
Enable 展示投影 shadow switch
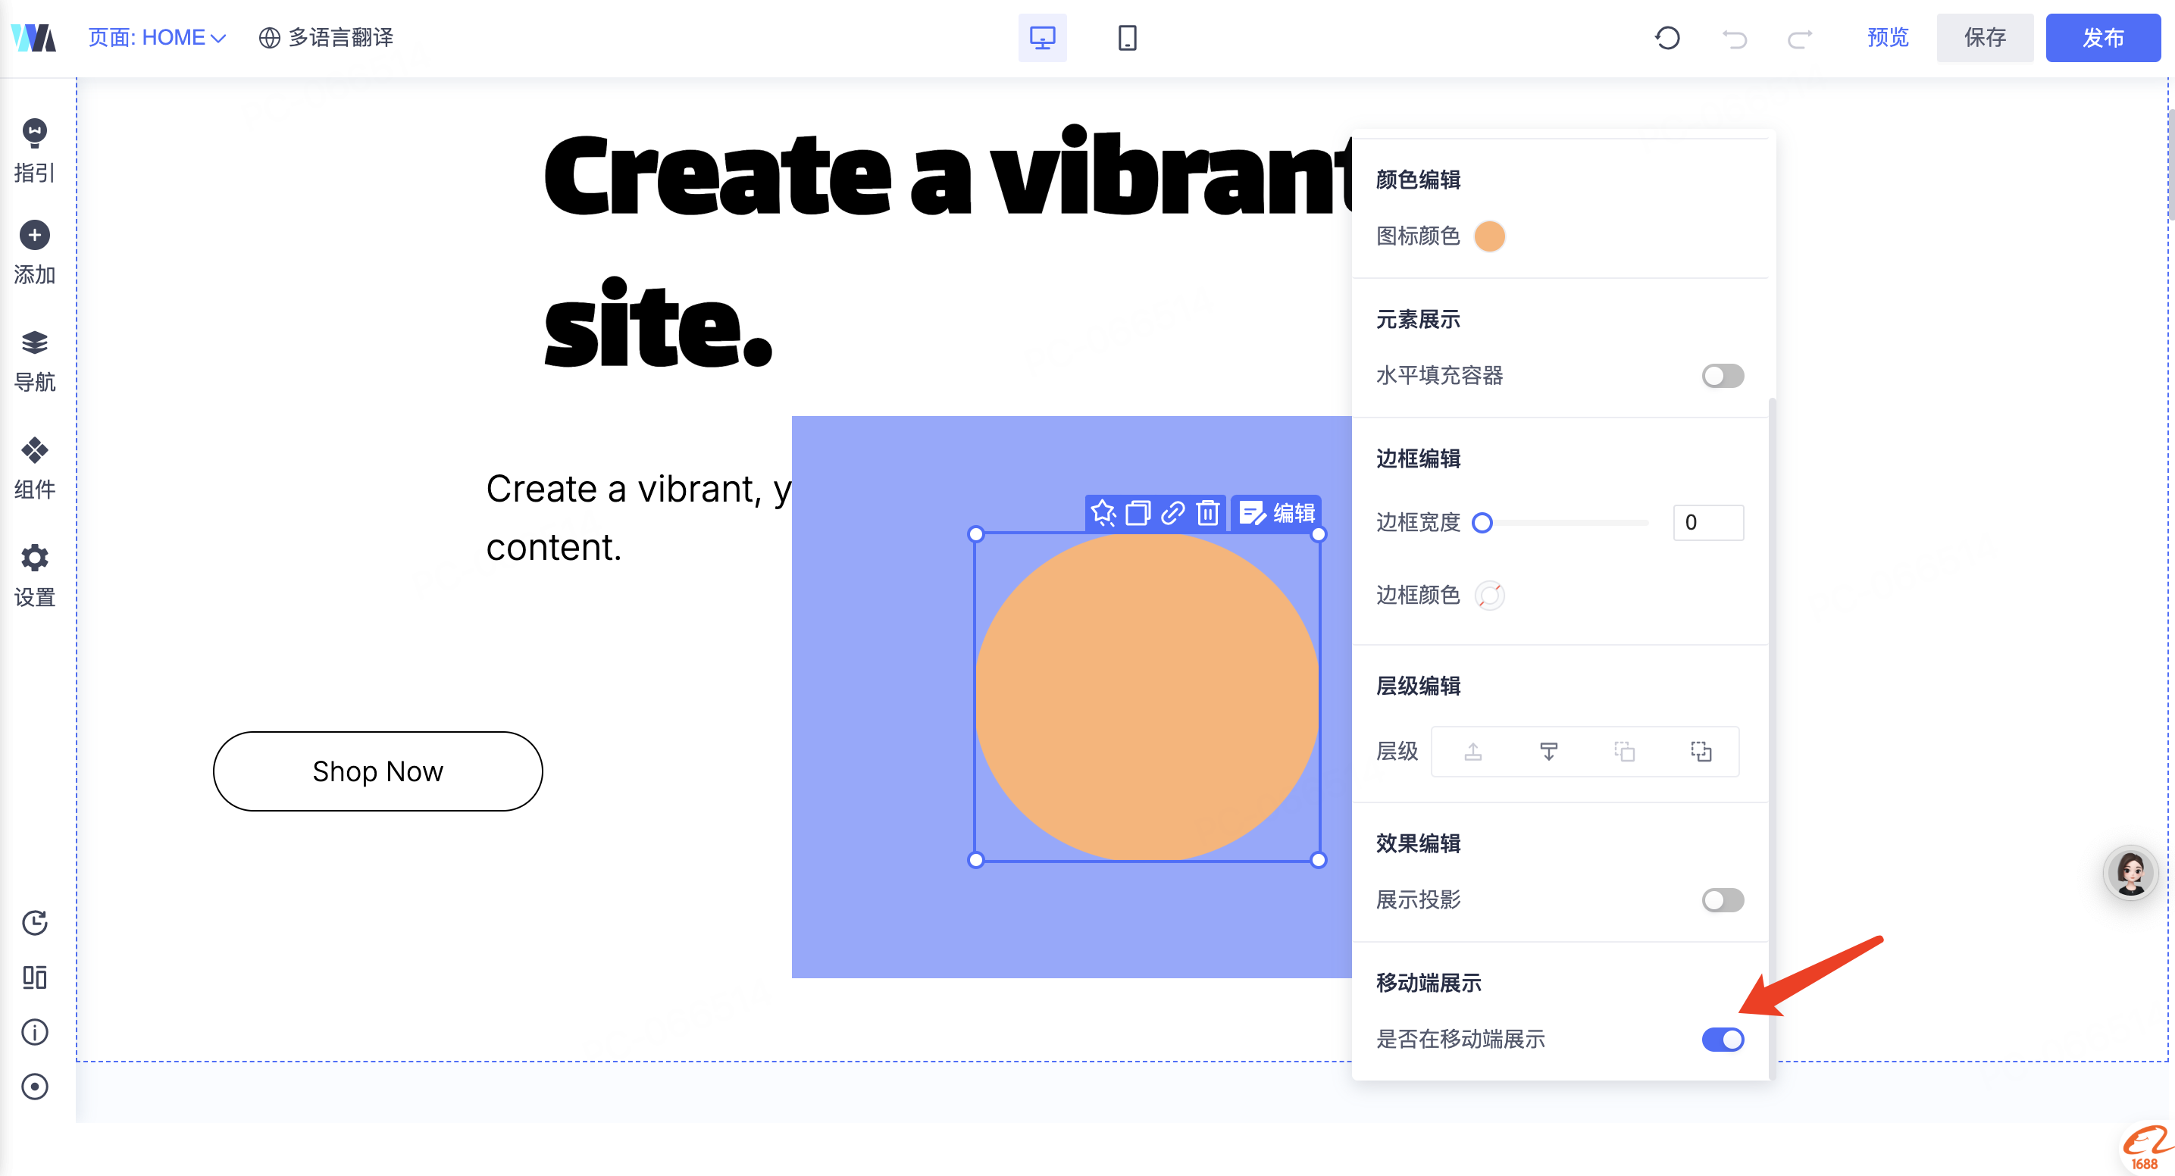[1723, 900]
